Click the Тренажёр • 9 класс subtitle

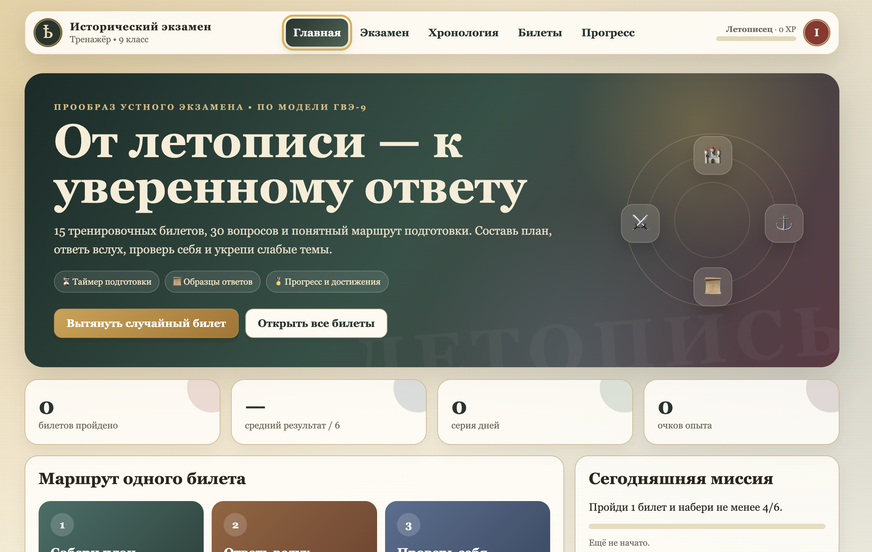109,39
